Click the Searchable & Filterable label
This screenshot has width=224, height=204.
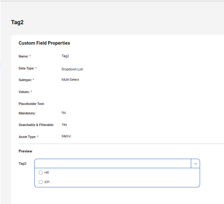click(36, 125)
